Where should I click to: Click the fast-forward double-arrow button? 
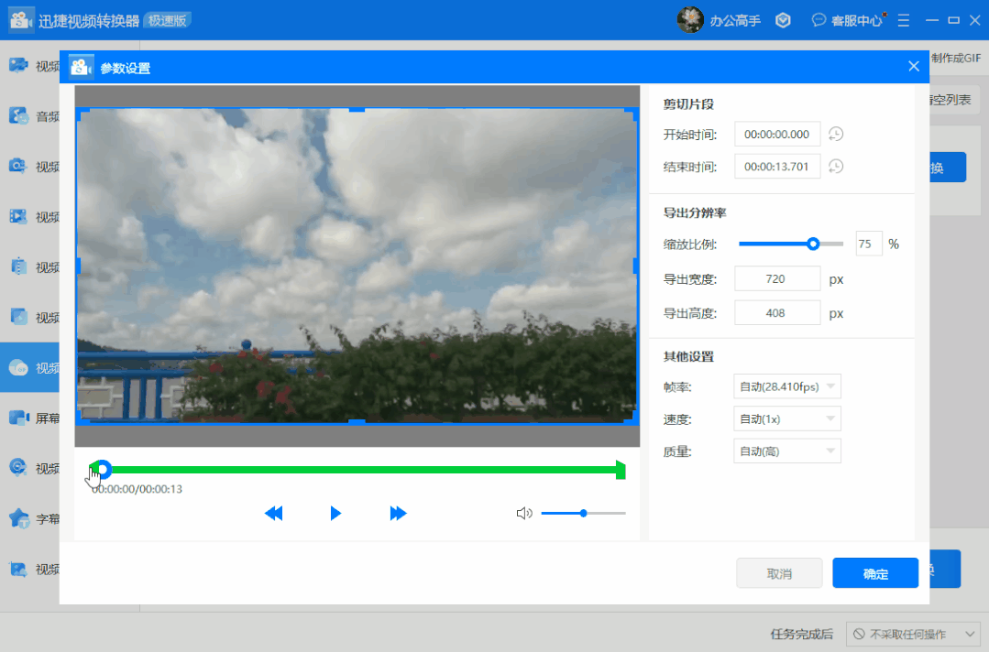tap(398, 514)
